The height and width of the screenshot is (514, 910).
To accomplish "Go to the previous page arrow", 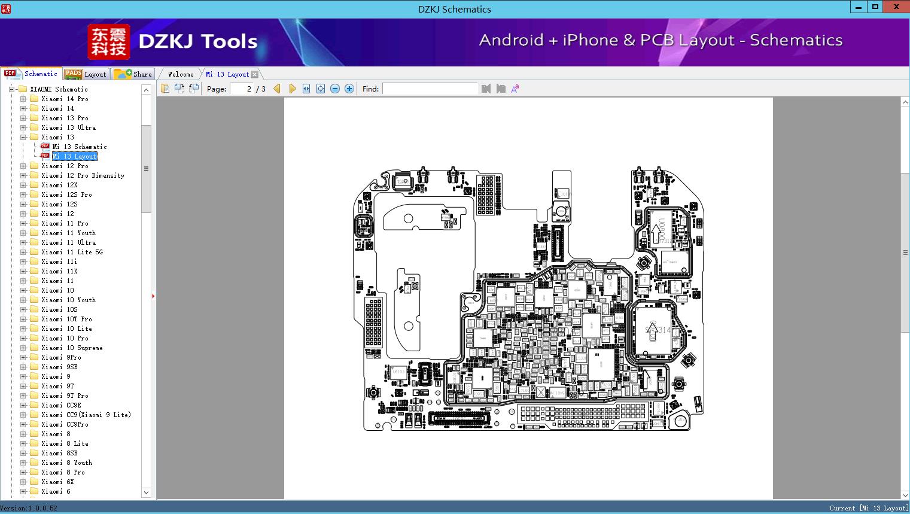I will 277,89.
